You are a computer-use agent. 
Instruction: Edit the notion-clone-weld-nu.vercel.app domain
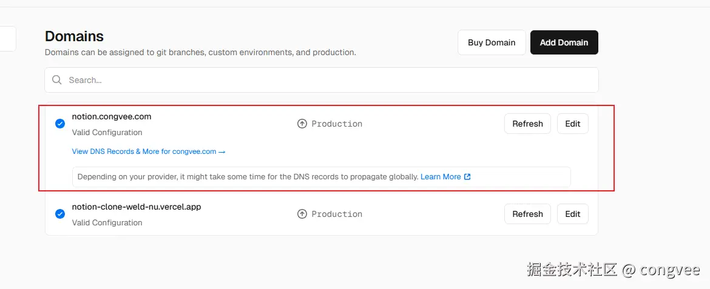pos(572,214)
